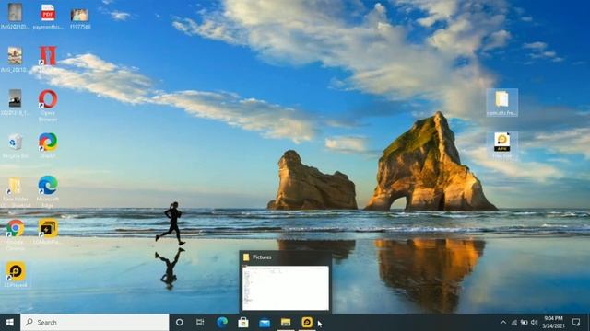Select the f1977566 image file

click(80, 18)
